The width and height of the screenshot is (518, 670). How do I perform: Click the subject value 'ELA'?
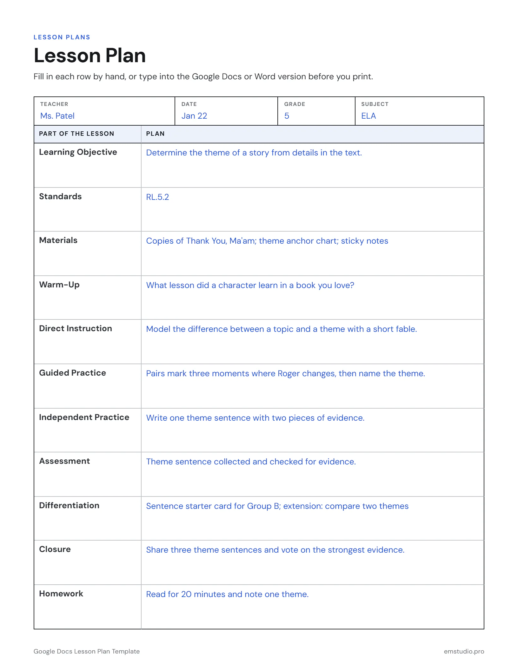click(x=368, y=116)
